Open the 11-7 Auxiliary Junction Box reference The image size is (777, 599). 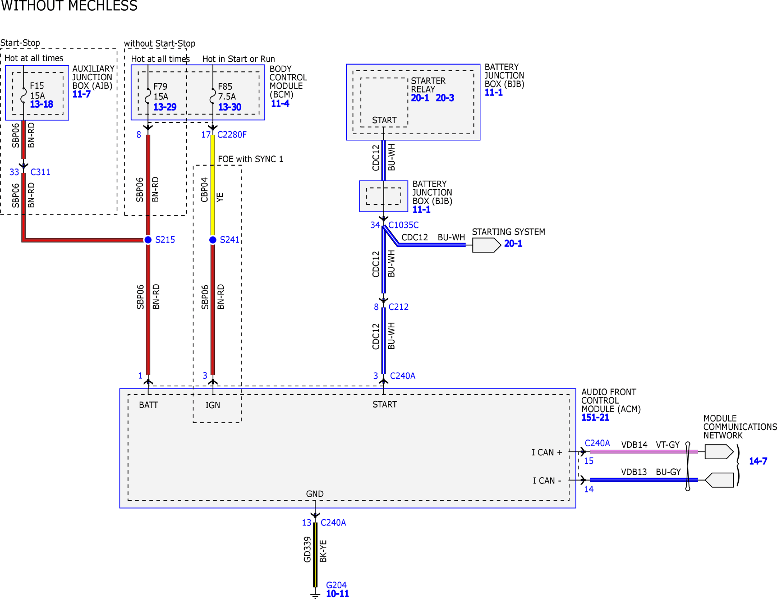[81, 94]
